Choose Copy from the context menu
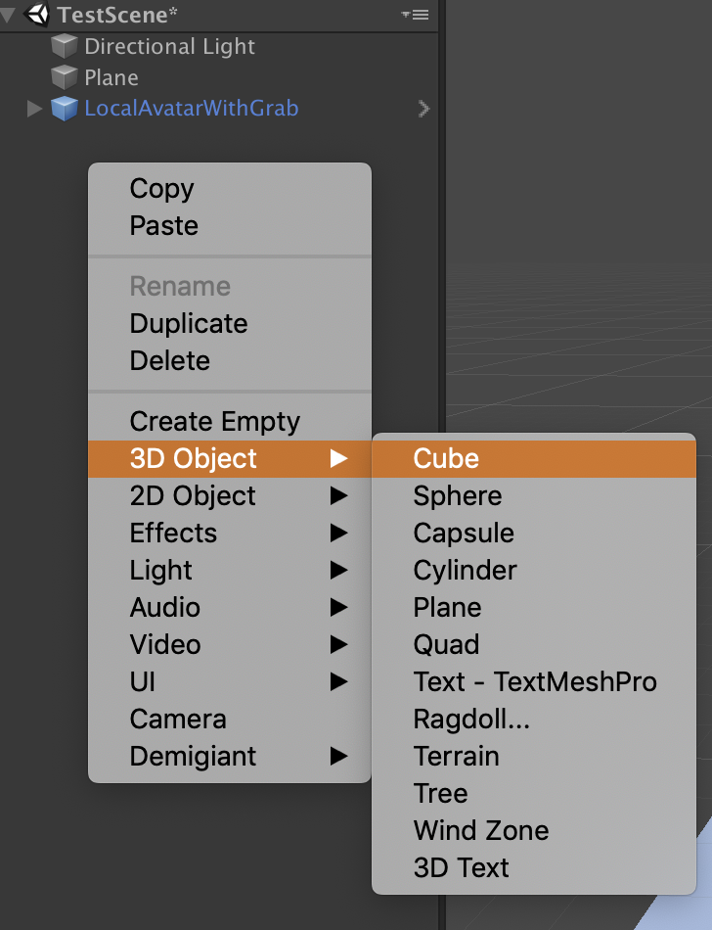Image resolution: width=712 pixels, height=930 pixels. [x=230, y=189]
